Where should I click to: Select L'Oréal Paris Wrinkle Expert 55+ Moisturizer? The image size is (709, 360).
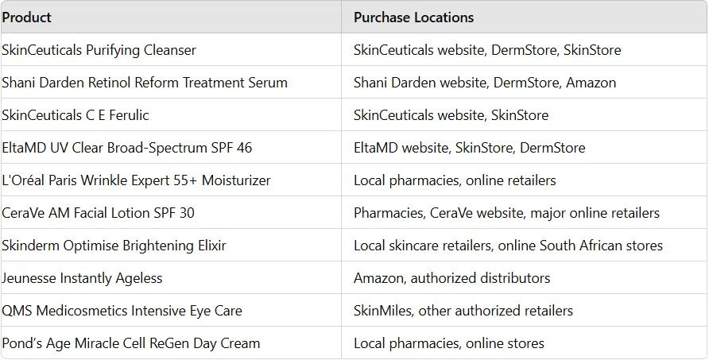[x=136, y=180]
